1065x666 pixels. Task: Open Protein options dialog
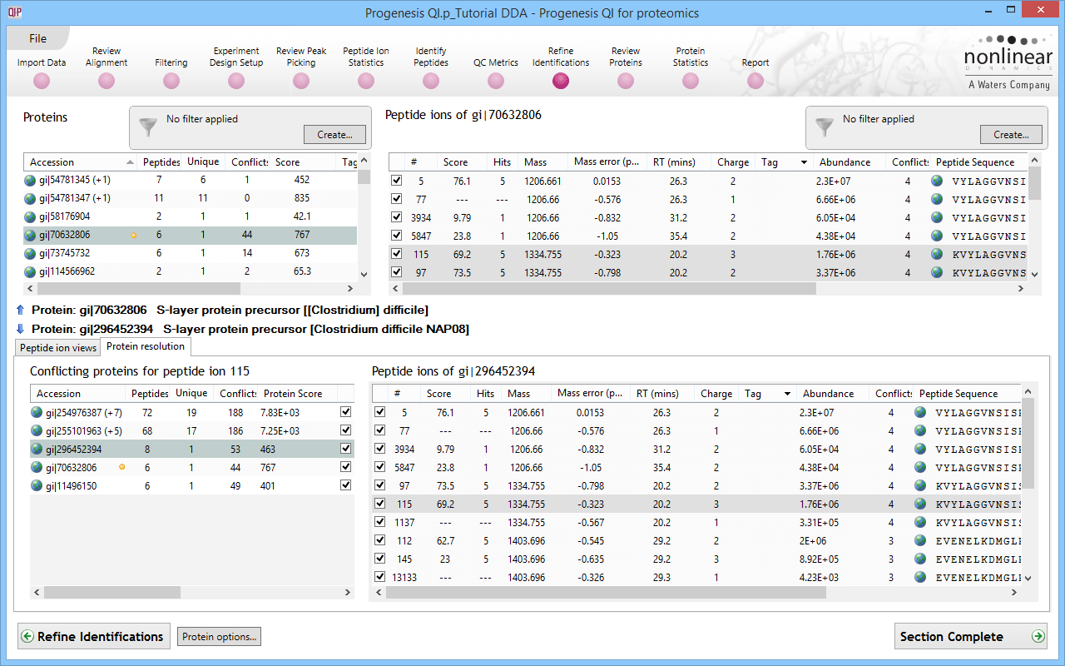[220, 637]
